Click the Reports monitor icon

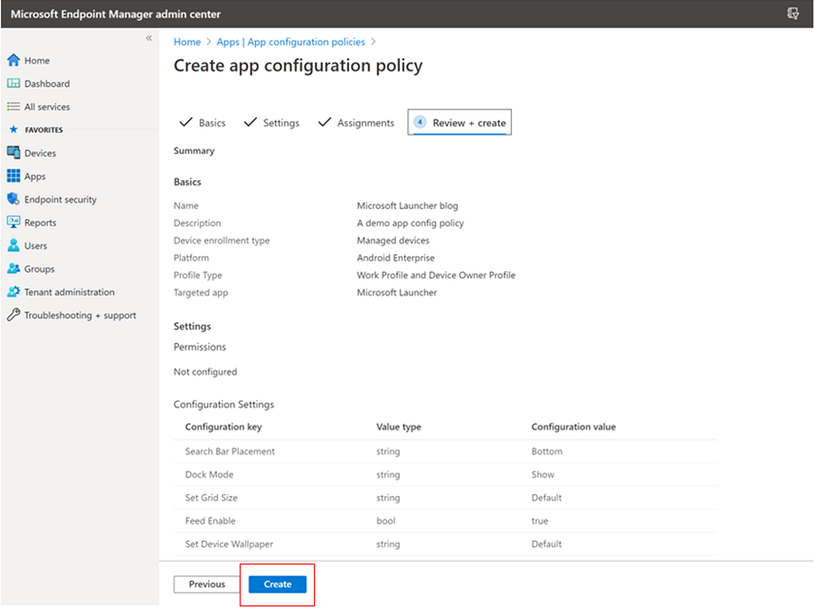(x=14, y=223)
